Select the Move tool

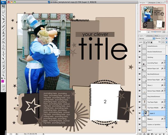pos(3,6)
